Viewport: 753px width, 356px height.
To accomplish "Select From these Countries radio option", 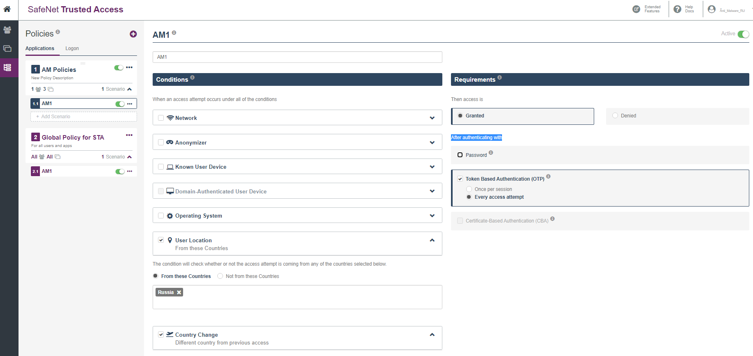I will [x=156, y=276].
